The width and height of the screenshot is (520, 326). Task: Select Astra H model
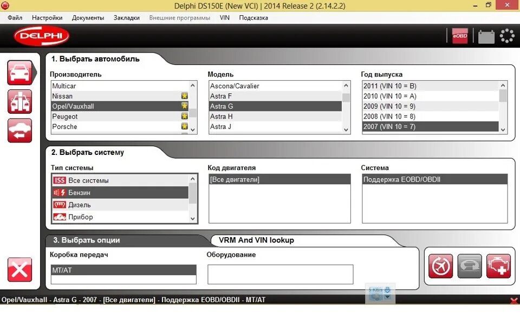click(275, 116)
